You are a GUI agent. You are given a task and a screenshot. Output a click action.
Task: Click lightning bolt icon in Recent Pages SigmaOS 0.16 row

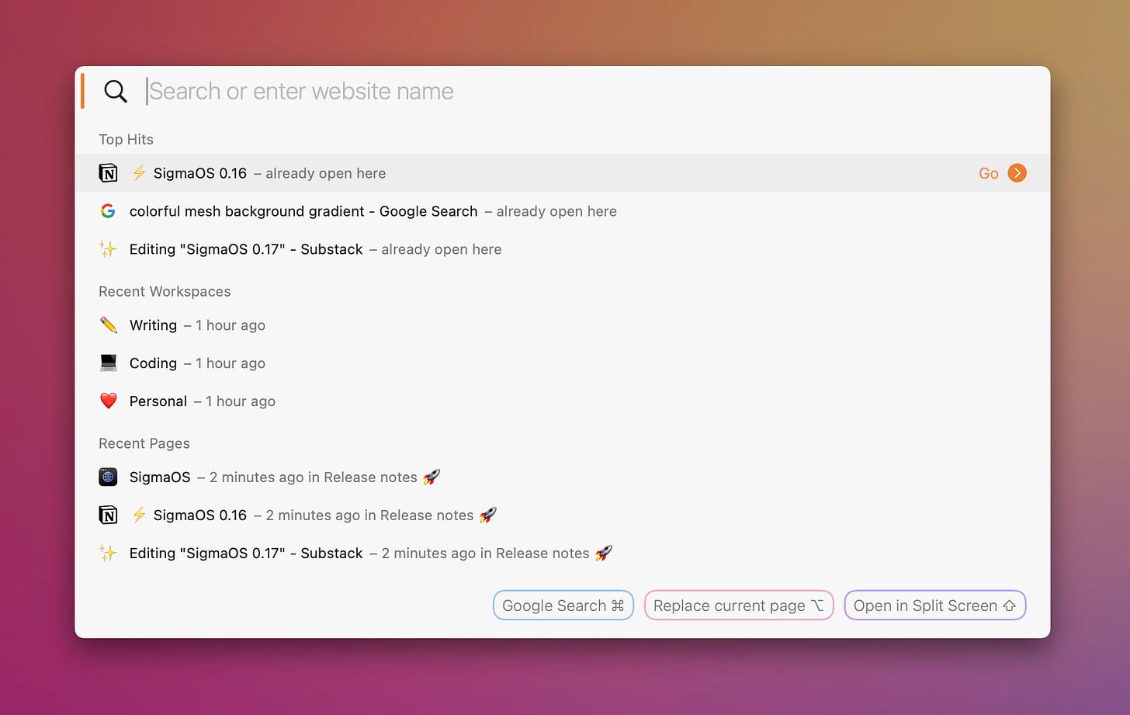[139, 515]
